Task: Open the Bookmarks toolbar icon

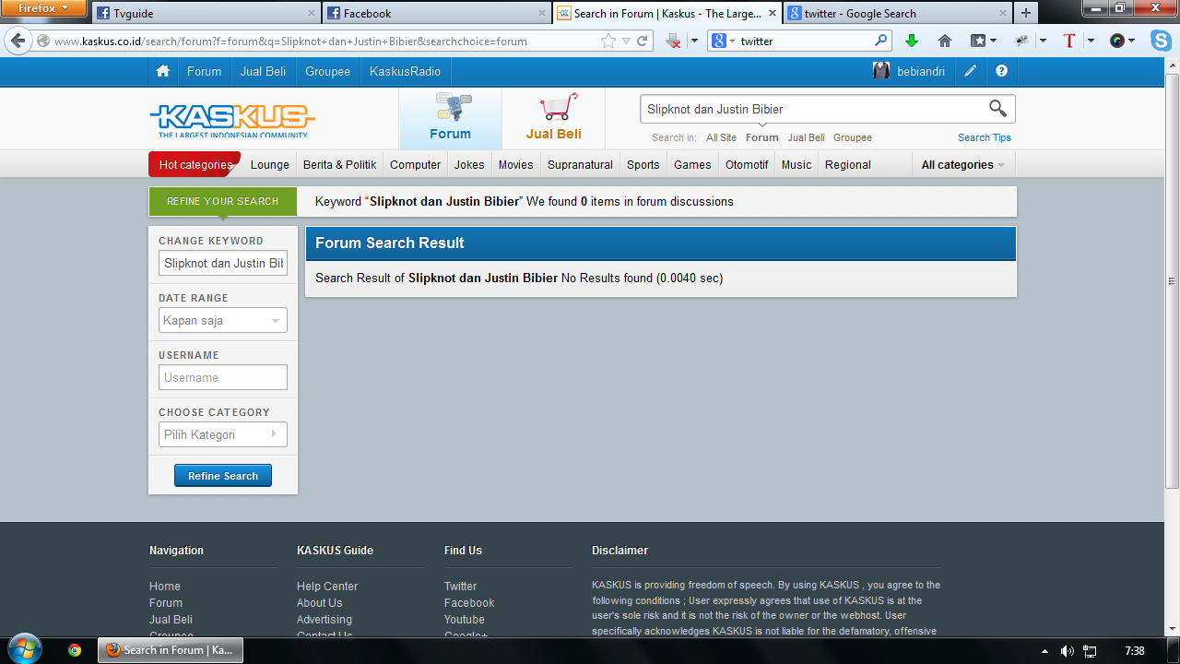Action: coord(978,41)
